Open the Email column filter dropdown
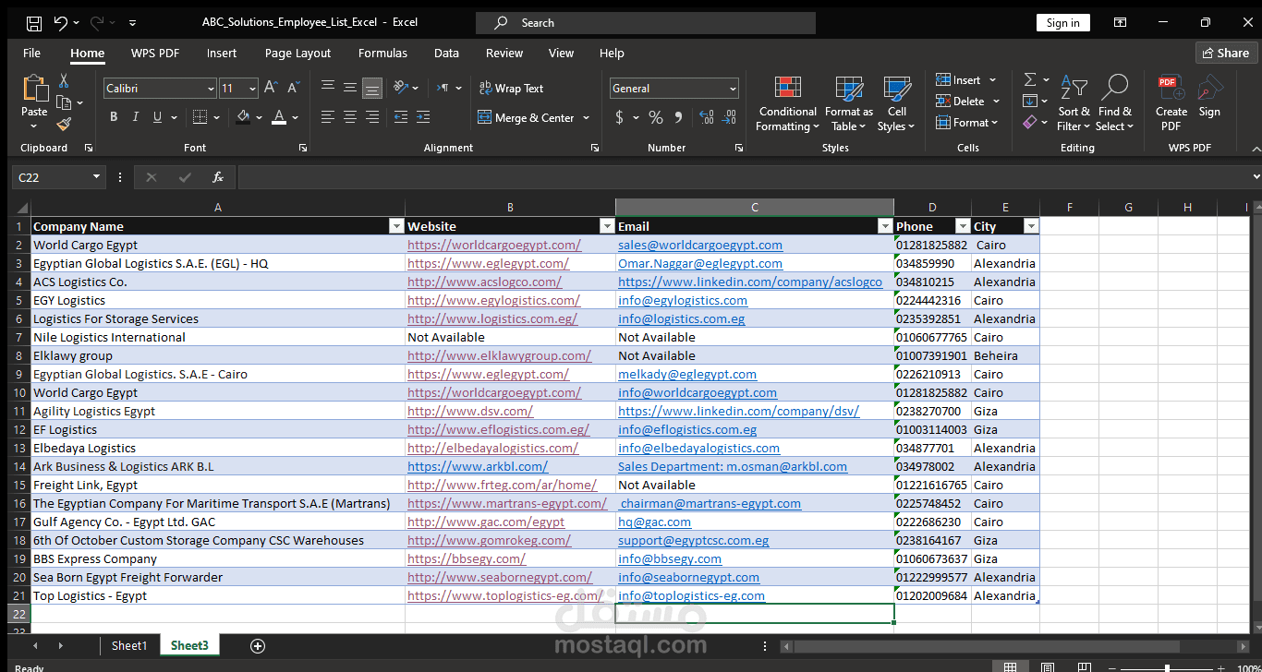The width and height of the screenshot is (1262, 672). (x=885, y=226)
